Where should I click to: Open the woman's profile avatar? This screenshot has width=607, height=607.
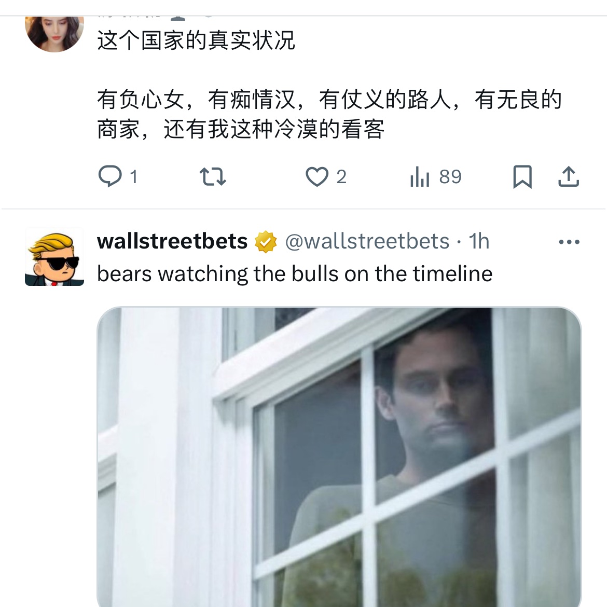click(54, 34)
